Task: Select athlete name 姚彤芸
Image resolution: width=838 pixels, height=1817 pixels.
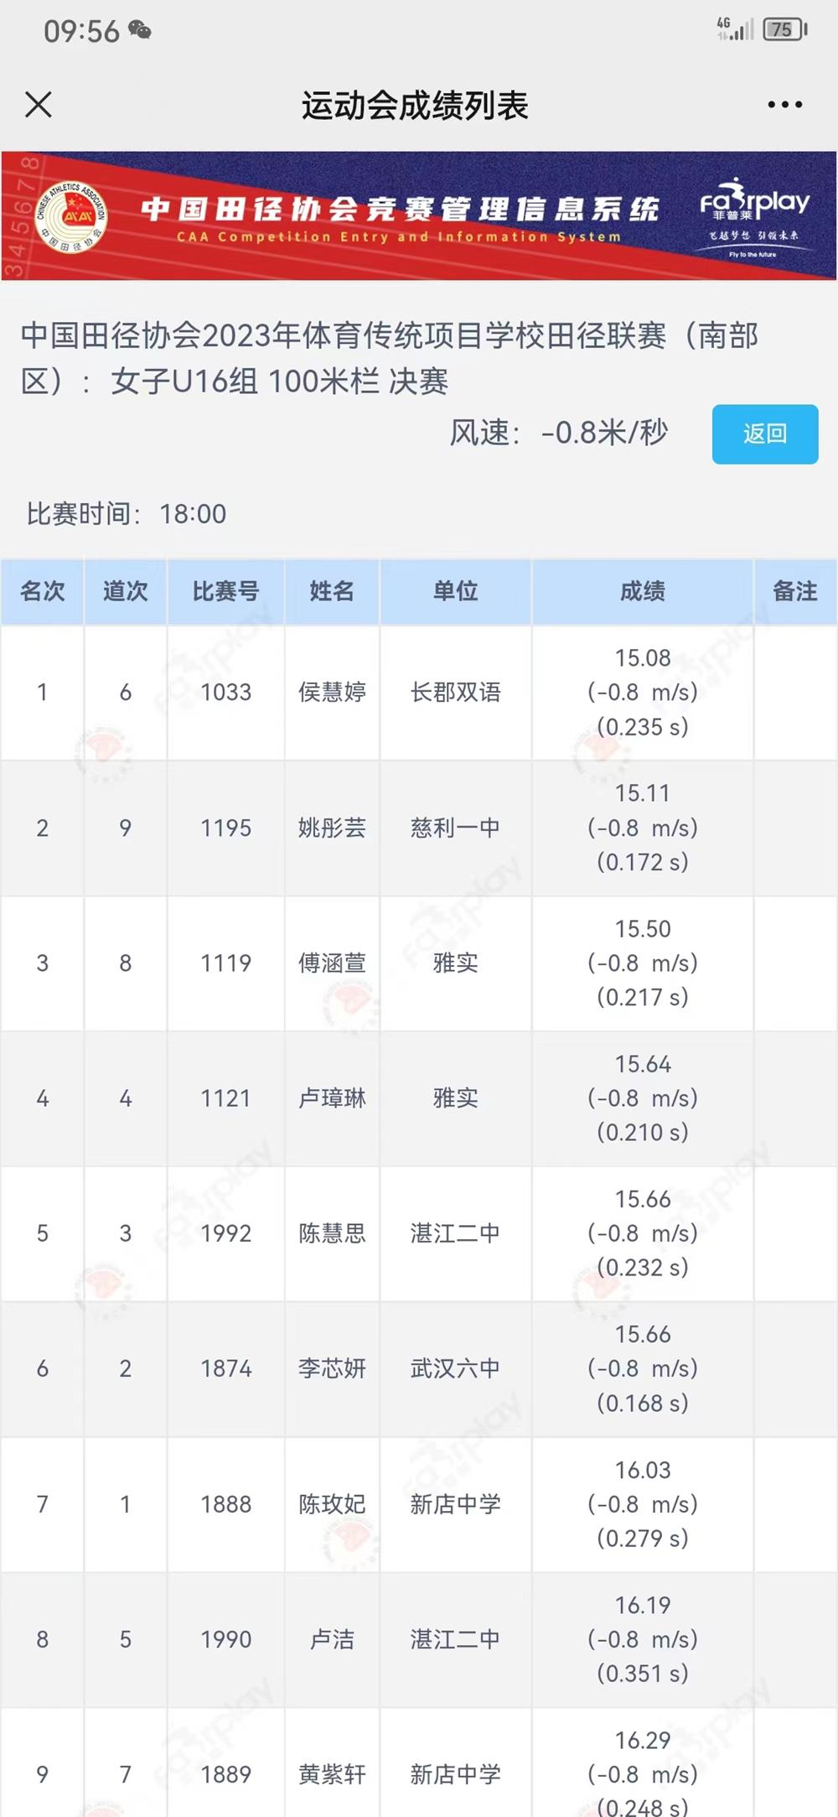Action: [x=332, y=828]
